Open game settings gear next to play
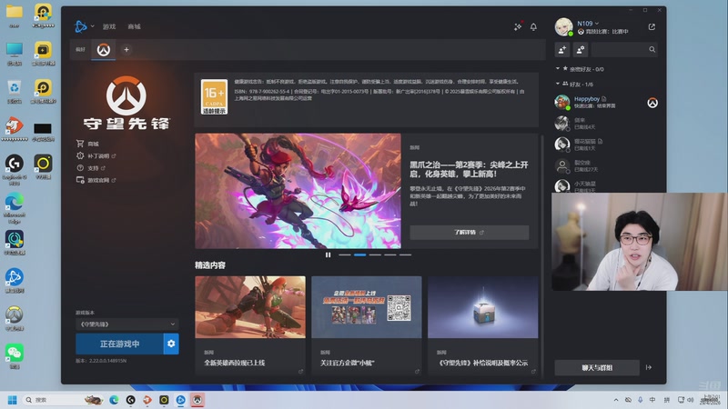Screen dimensions: 728x409 [x=171, y=344]
